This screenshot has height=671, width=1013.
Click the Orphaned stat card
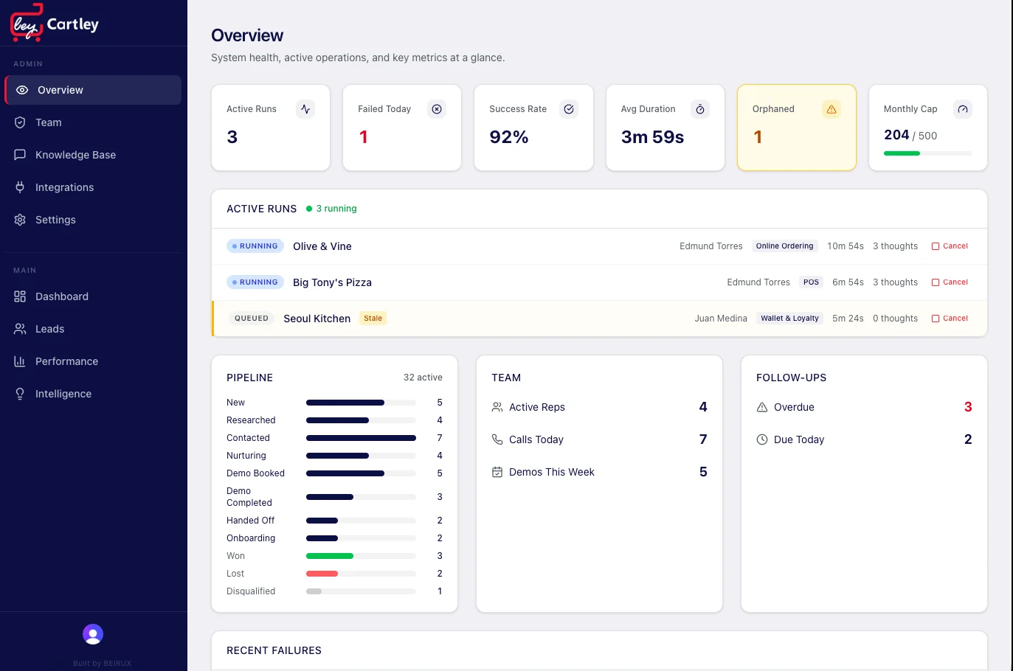point(797,128)
